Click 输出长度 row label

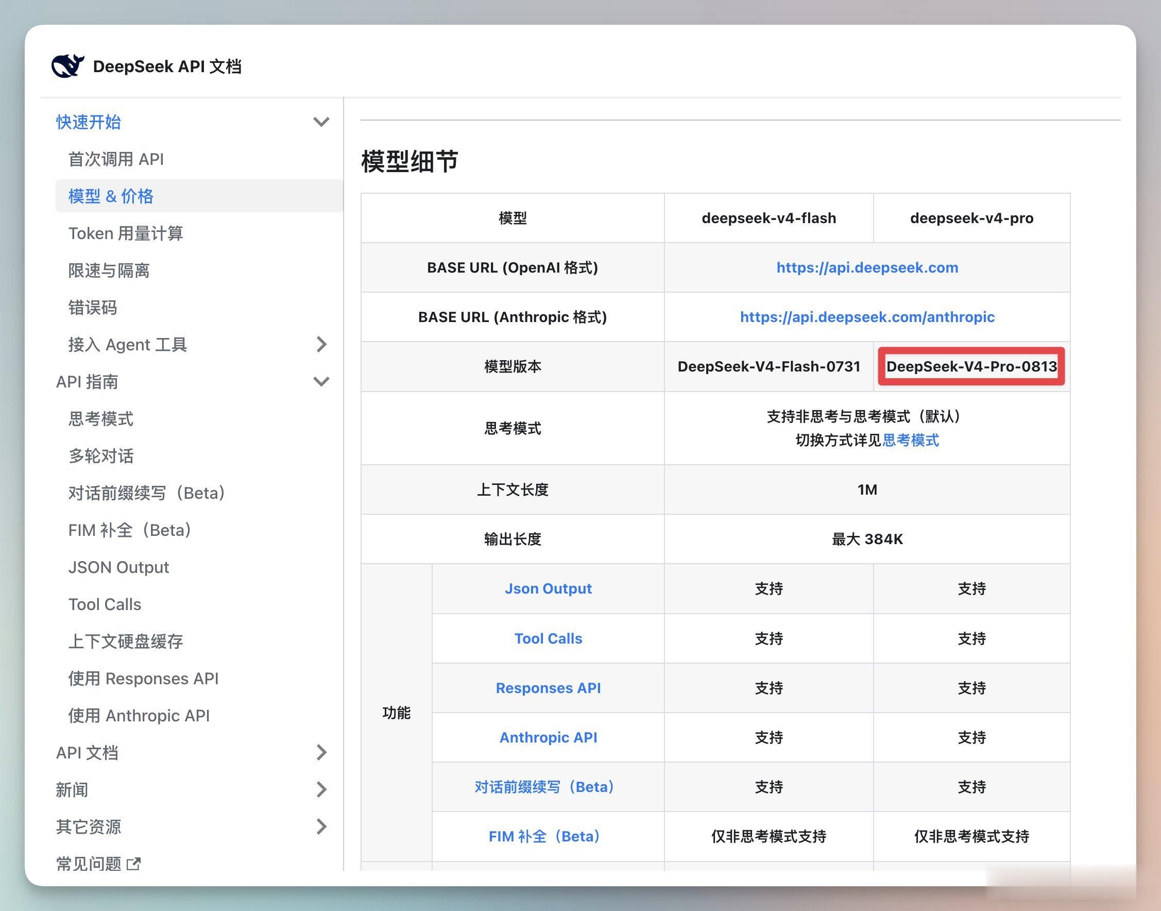pos(513,539)
